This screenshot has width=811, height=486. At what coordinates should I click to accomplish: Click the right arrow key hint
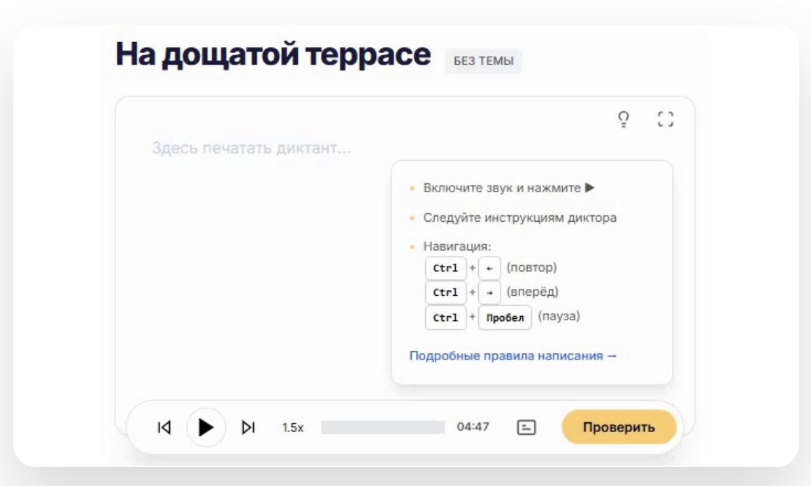coord(489,292)
